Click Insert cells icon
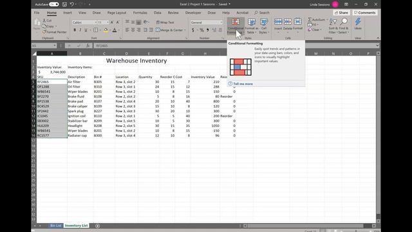 tap(278, 21)
